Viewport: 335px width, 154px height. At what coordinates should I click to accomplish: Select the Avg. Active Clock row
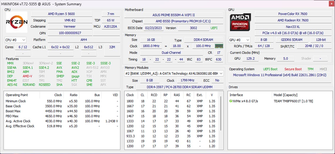pyautogui.click(x=62, y=121)
